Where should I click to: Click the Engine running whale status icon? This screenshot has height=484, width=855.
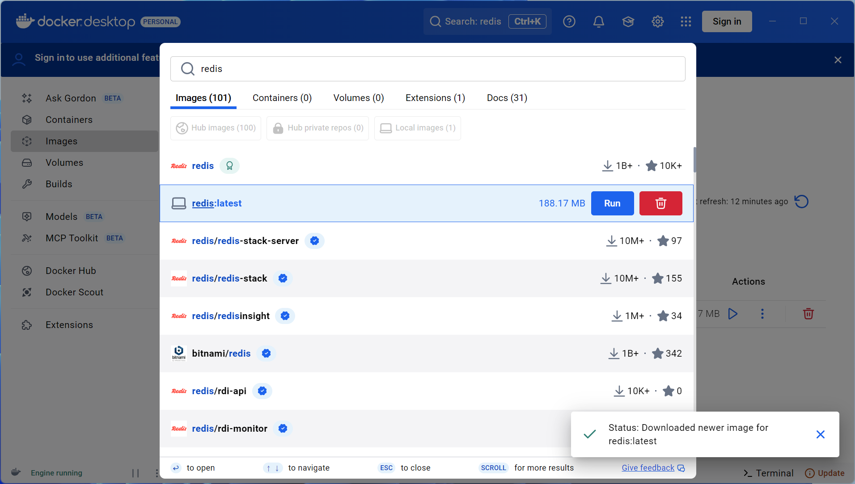[16, 472]
